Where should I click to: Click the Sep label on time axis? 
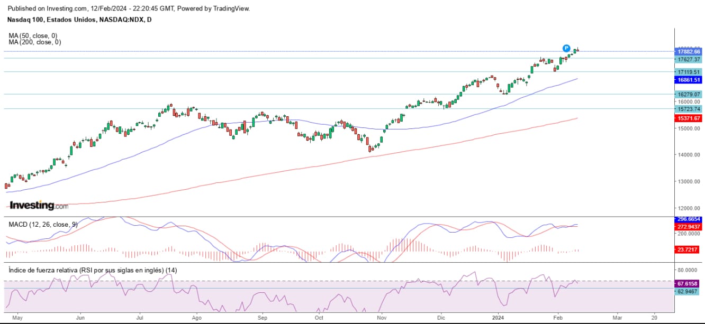(x=263, y=318)
